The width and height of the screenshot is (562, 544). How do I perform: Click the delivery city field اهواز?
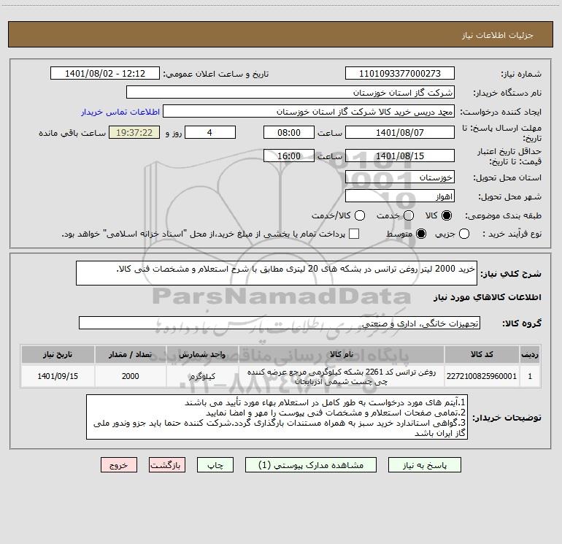tap(400, 196)
